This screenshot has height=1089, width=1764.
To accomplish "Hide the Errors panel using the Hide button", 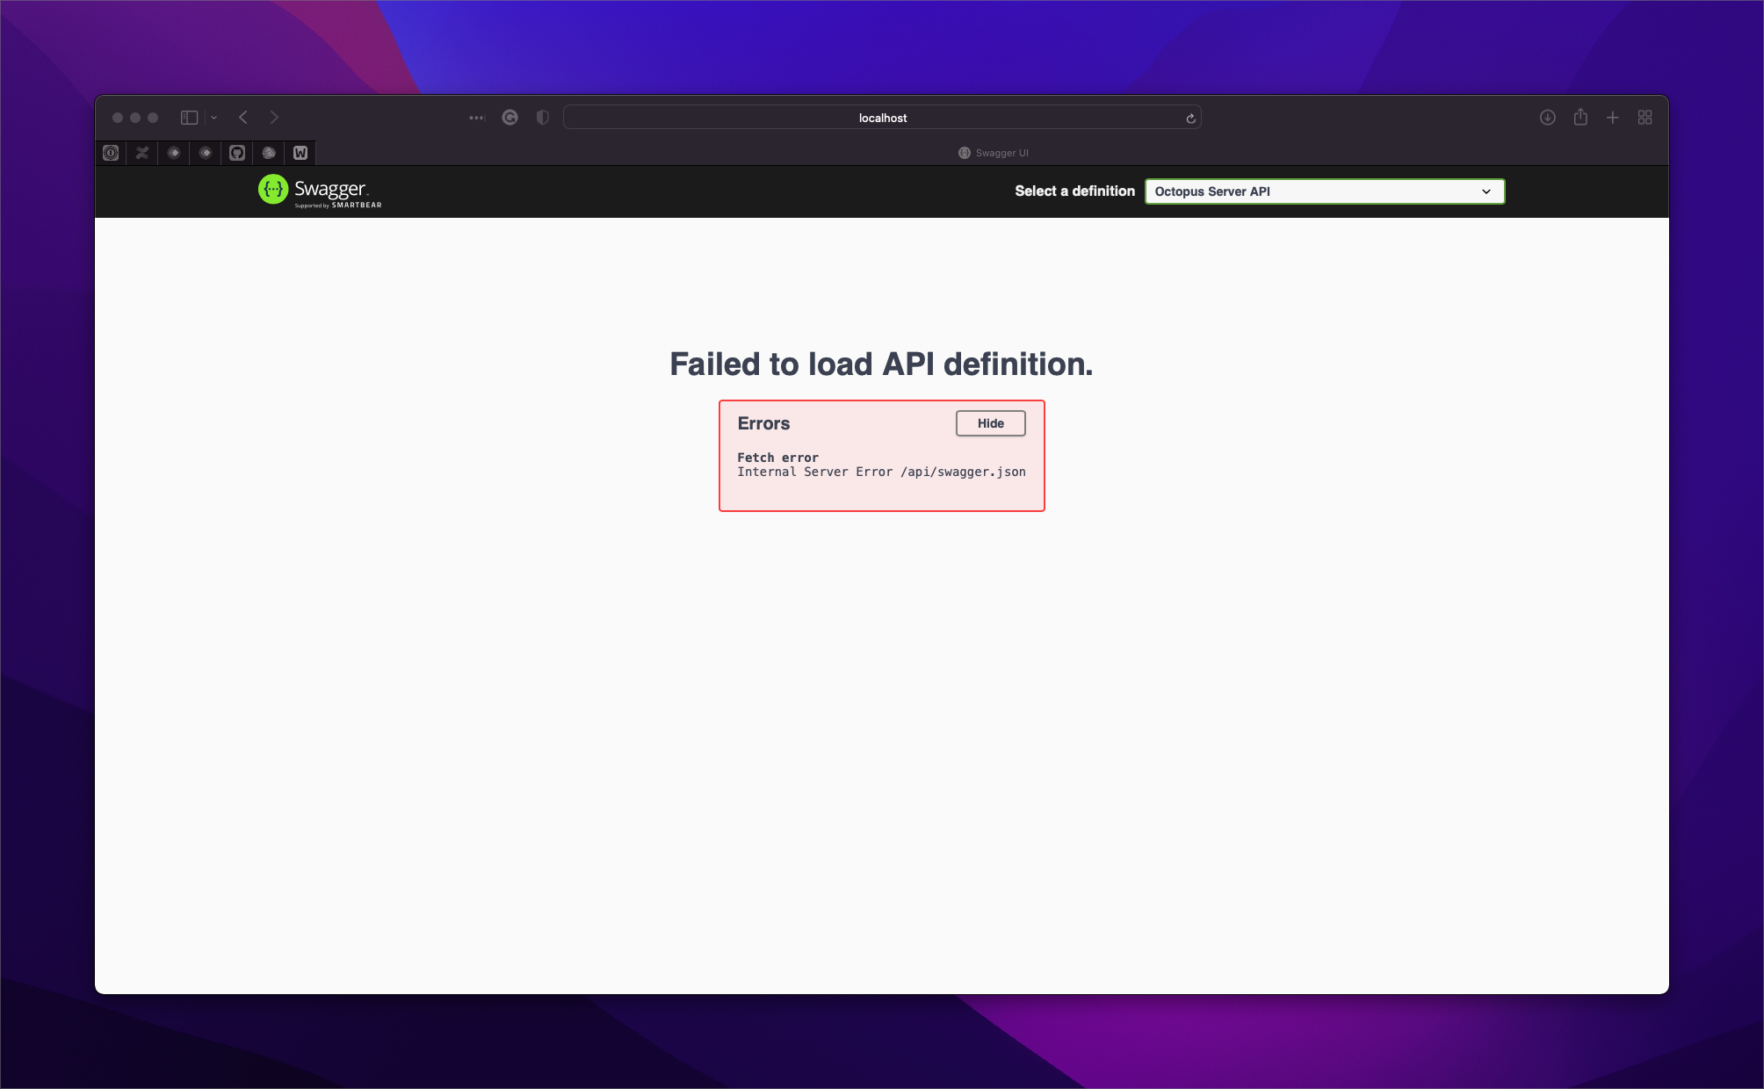I will pos(989,422).
